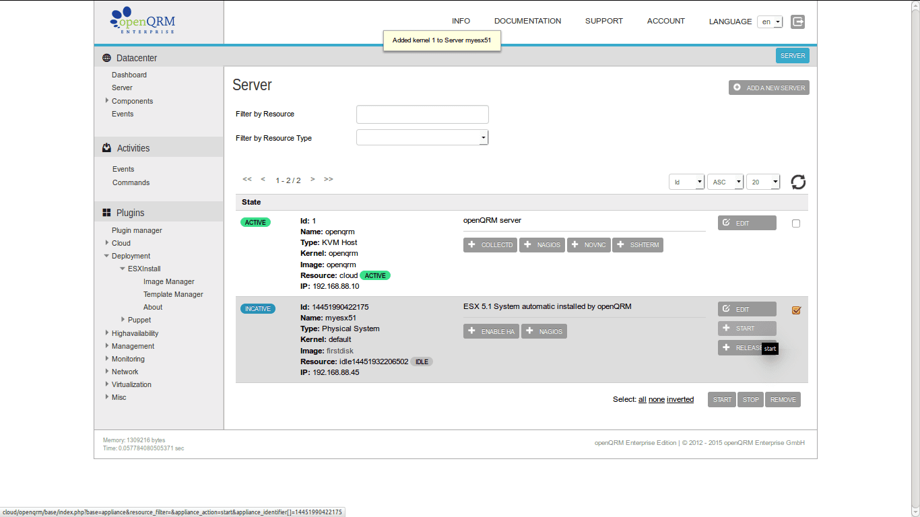Click bulk START button below table
Image resolution: width=920 pixels, height=517 pixels.
[x=722, y=399]
